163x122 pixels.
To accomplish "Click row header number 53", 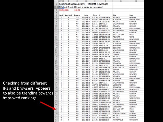I will click(x=56, y=120).
